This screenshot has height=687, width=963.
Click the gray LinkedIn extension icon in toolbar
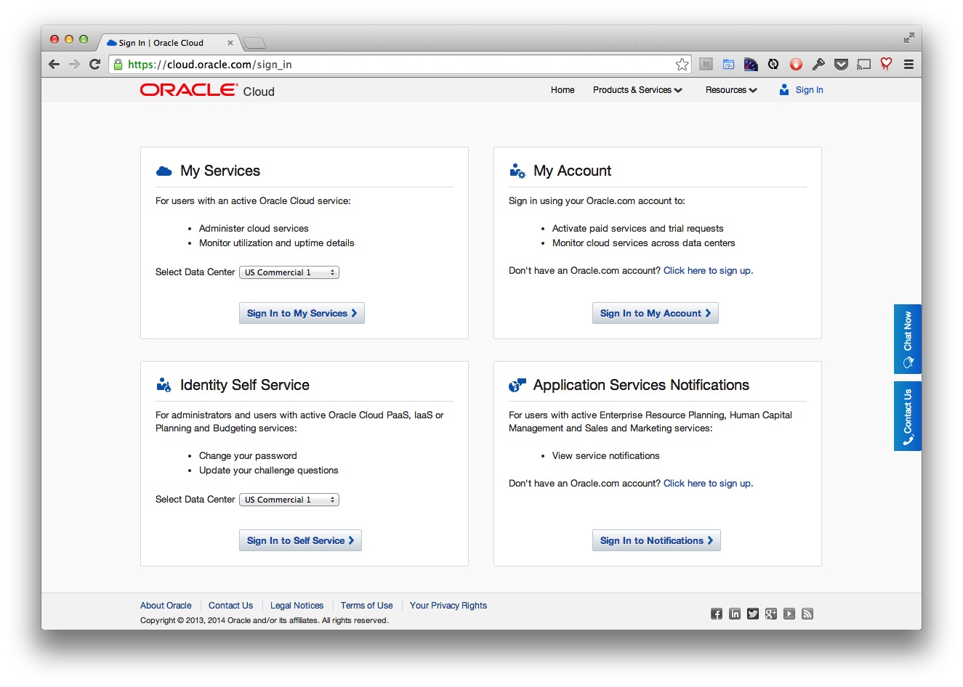[706, 64]
